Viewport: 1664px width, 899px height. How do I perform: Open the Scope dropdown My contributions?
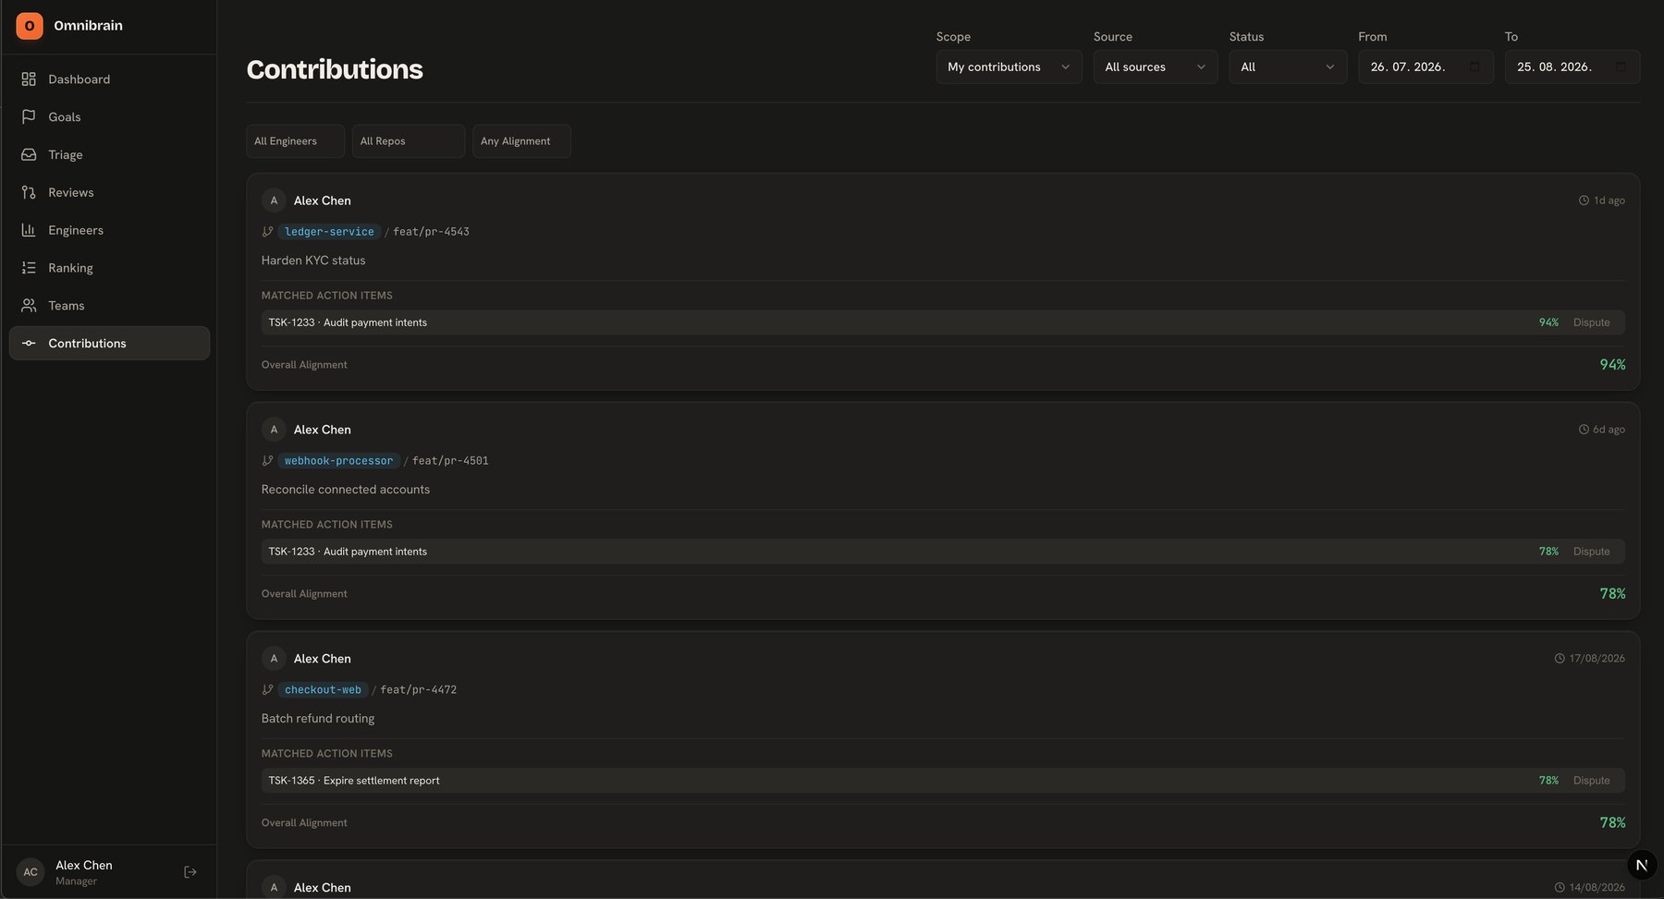(x=1009, y=67)
